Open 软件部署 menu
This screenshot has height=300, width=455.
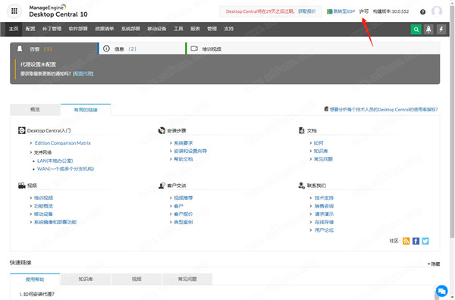click(78, 29)
